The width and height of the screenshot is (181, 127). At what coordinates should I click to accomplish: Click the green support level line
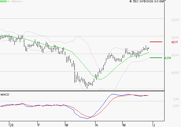pyautogui.click(x=156, y=58)
